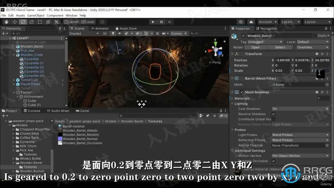Switch to the Animator tab
The height and width of the screenshot is (188, 334).
pos(100,28)
